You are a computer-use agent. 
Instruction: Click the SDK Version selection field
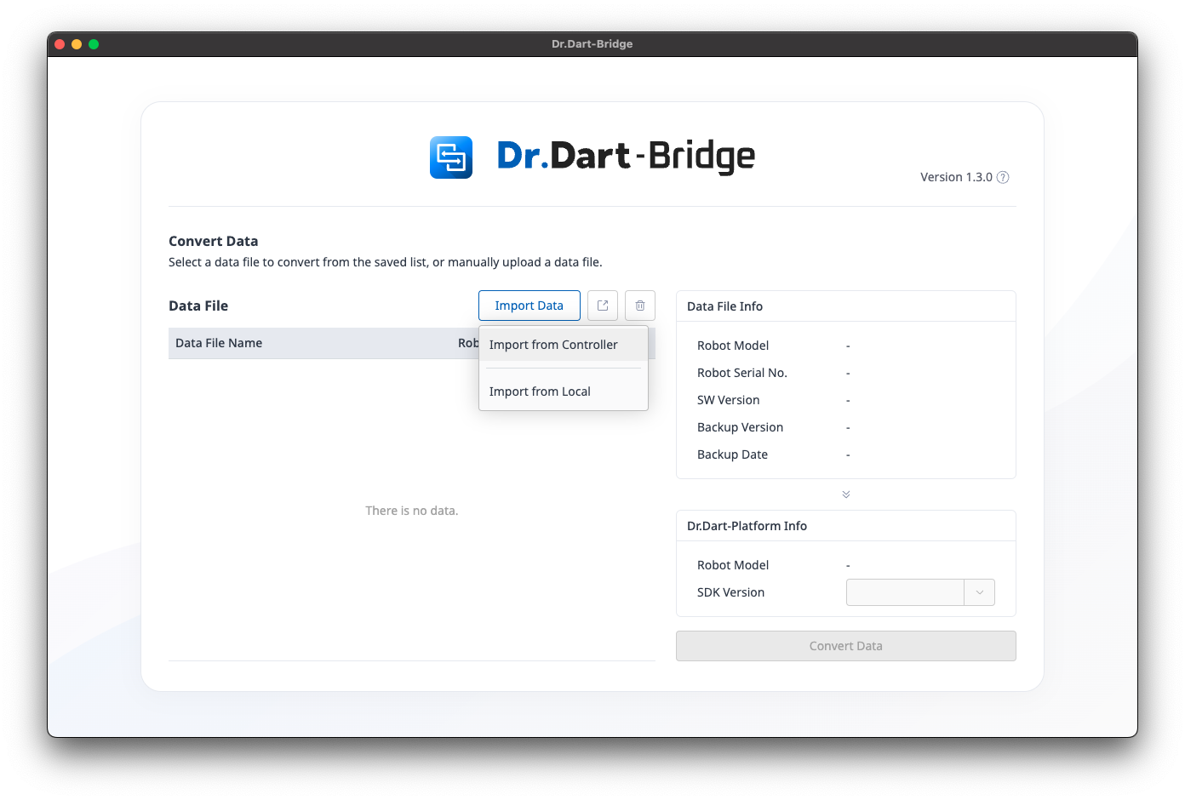[x=905, y=592]
